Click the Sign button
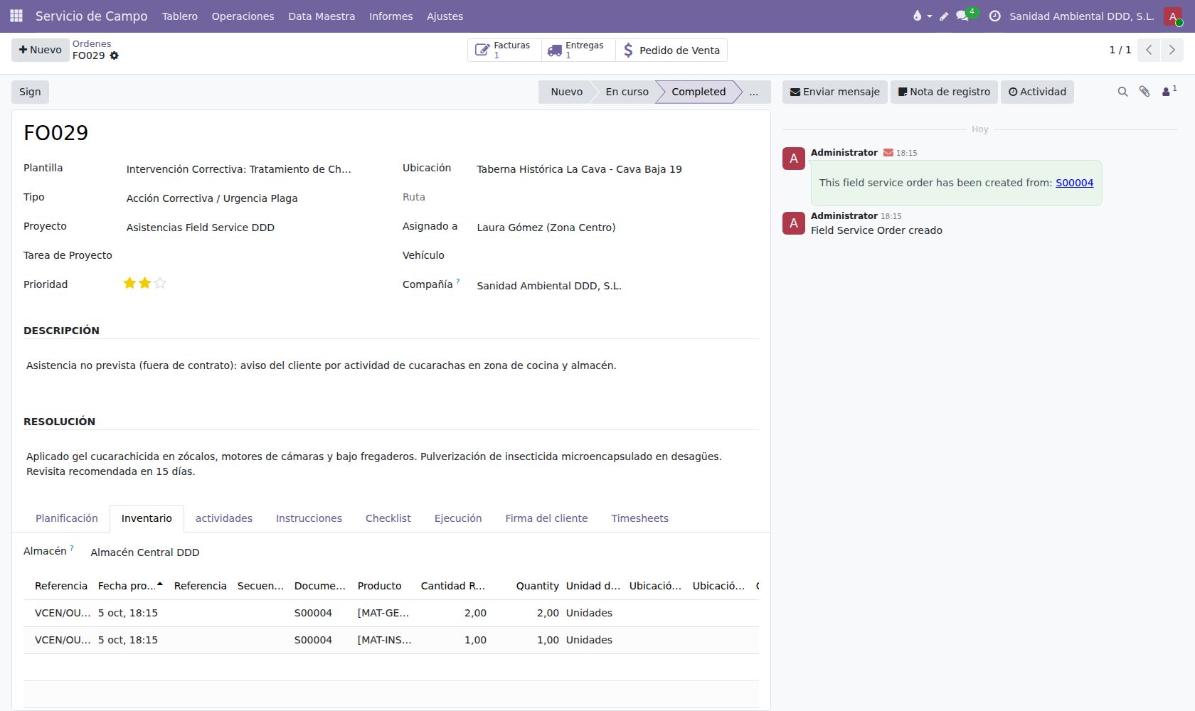The height and width of the screenshot is (711, 1195). coord(30,92)
